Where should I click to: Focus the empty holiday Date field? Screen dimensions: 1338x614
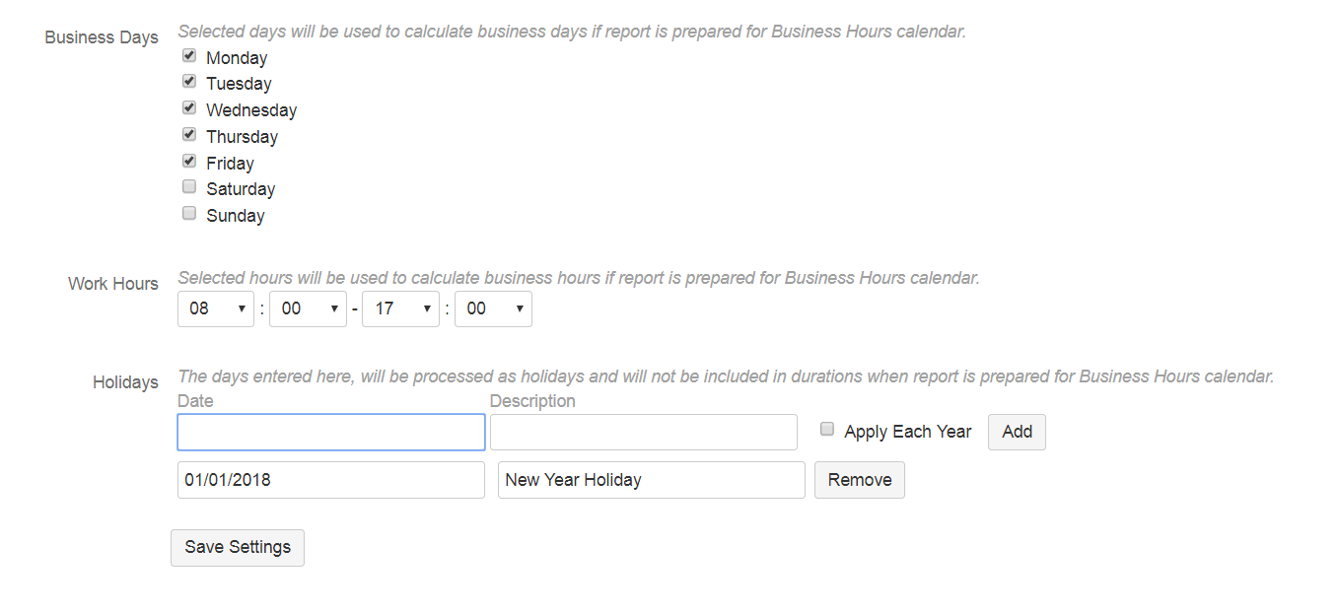331,433
